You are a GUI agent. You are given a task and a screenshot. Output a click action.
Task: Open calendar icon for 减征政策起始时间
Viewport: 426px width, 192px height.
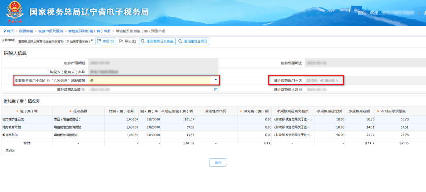pos(216,89)
